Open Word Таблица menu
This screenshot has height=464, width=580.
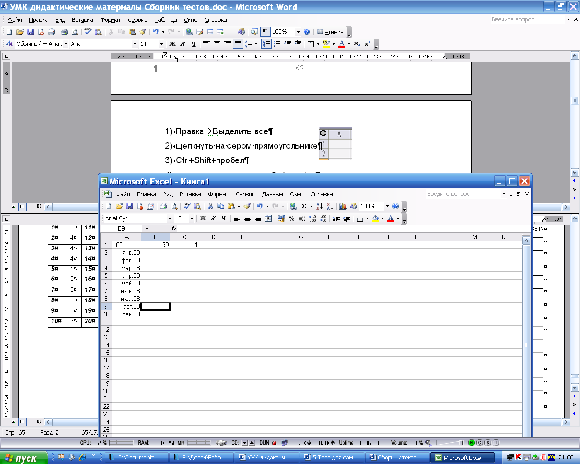tap(165, 20)
